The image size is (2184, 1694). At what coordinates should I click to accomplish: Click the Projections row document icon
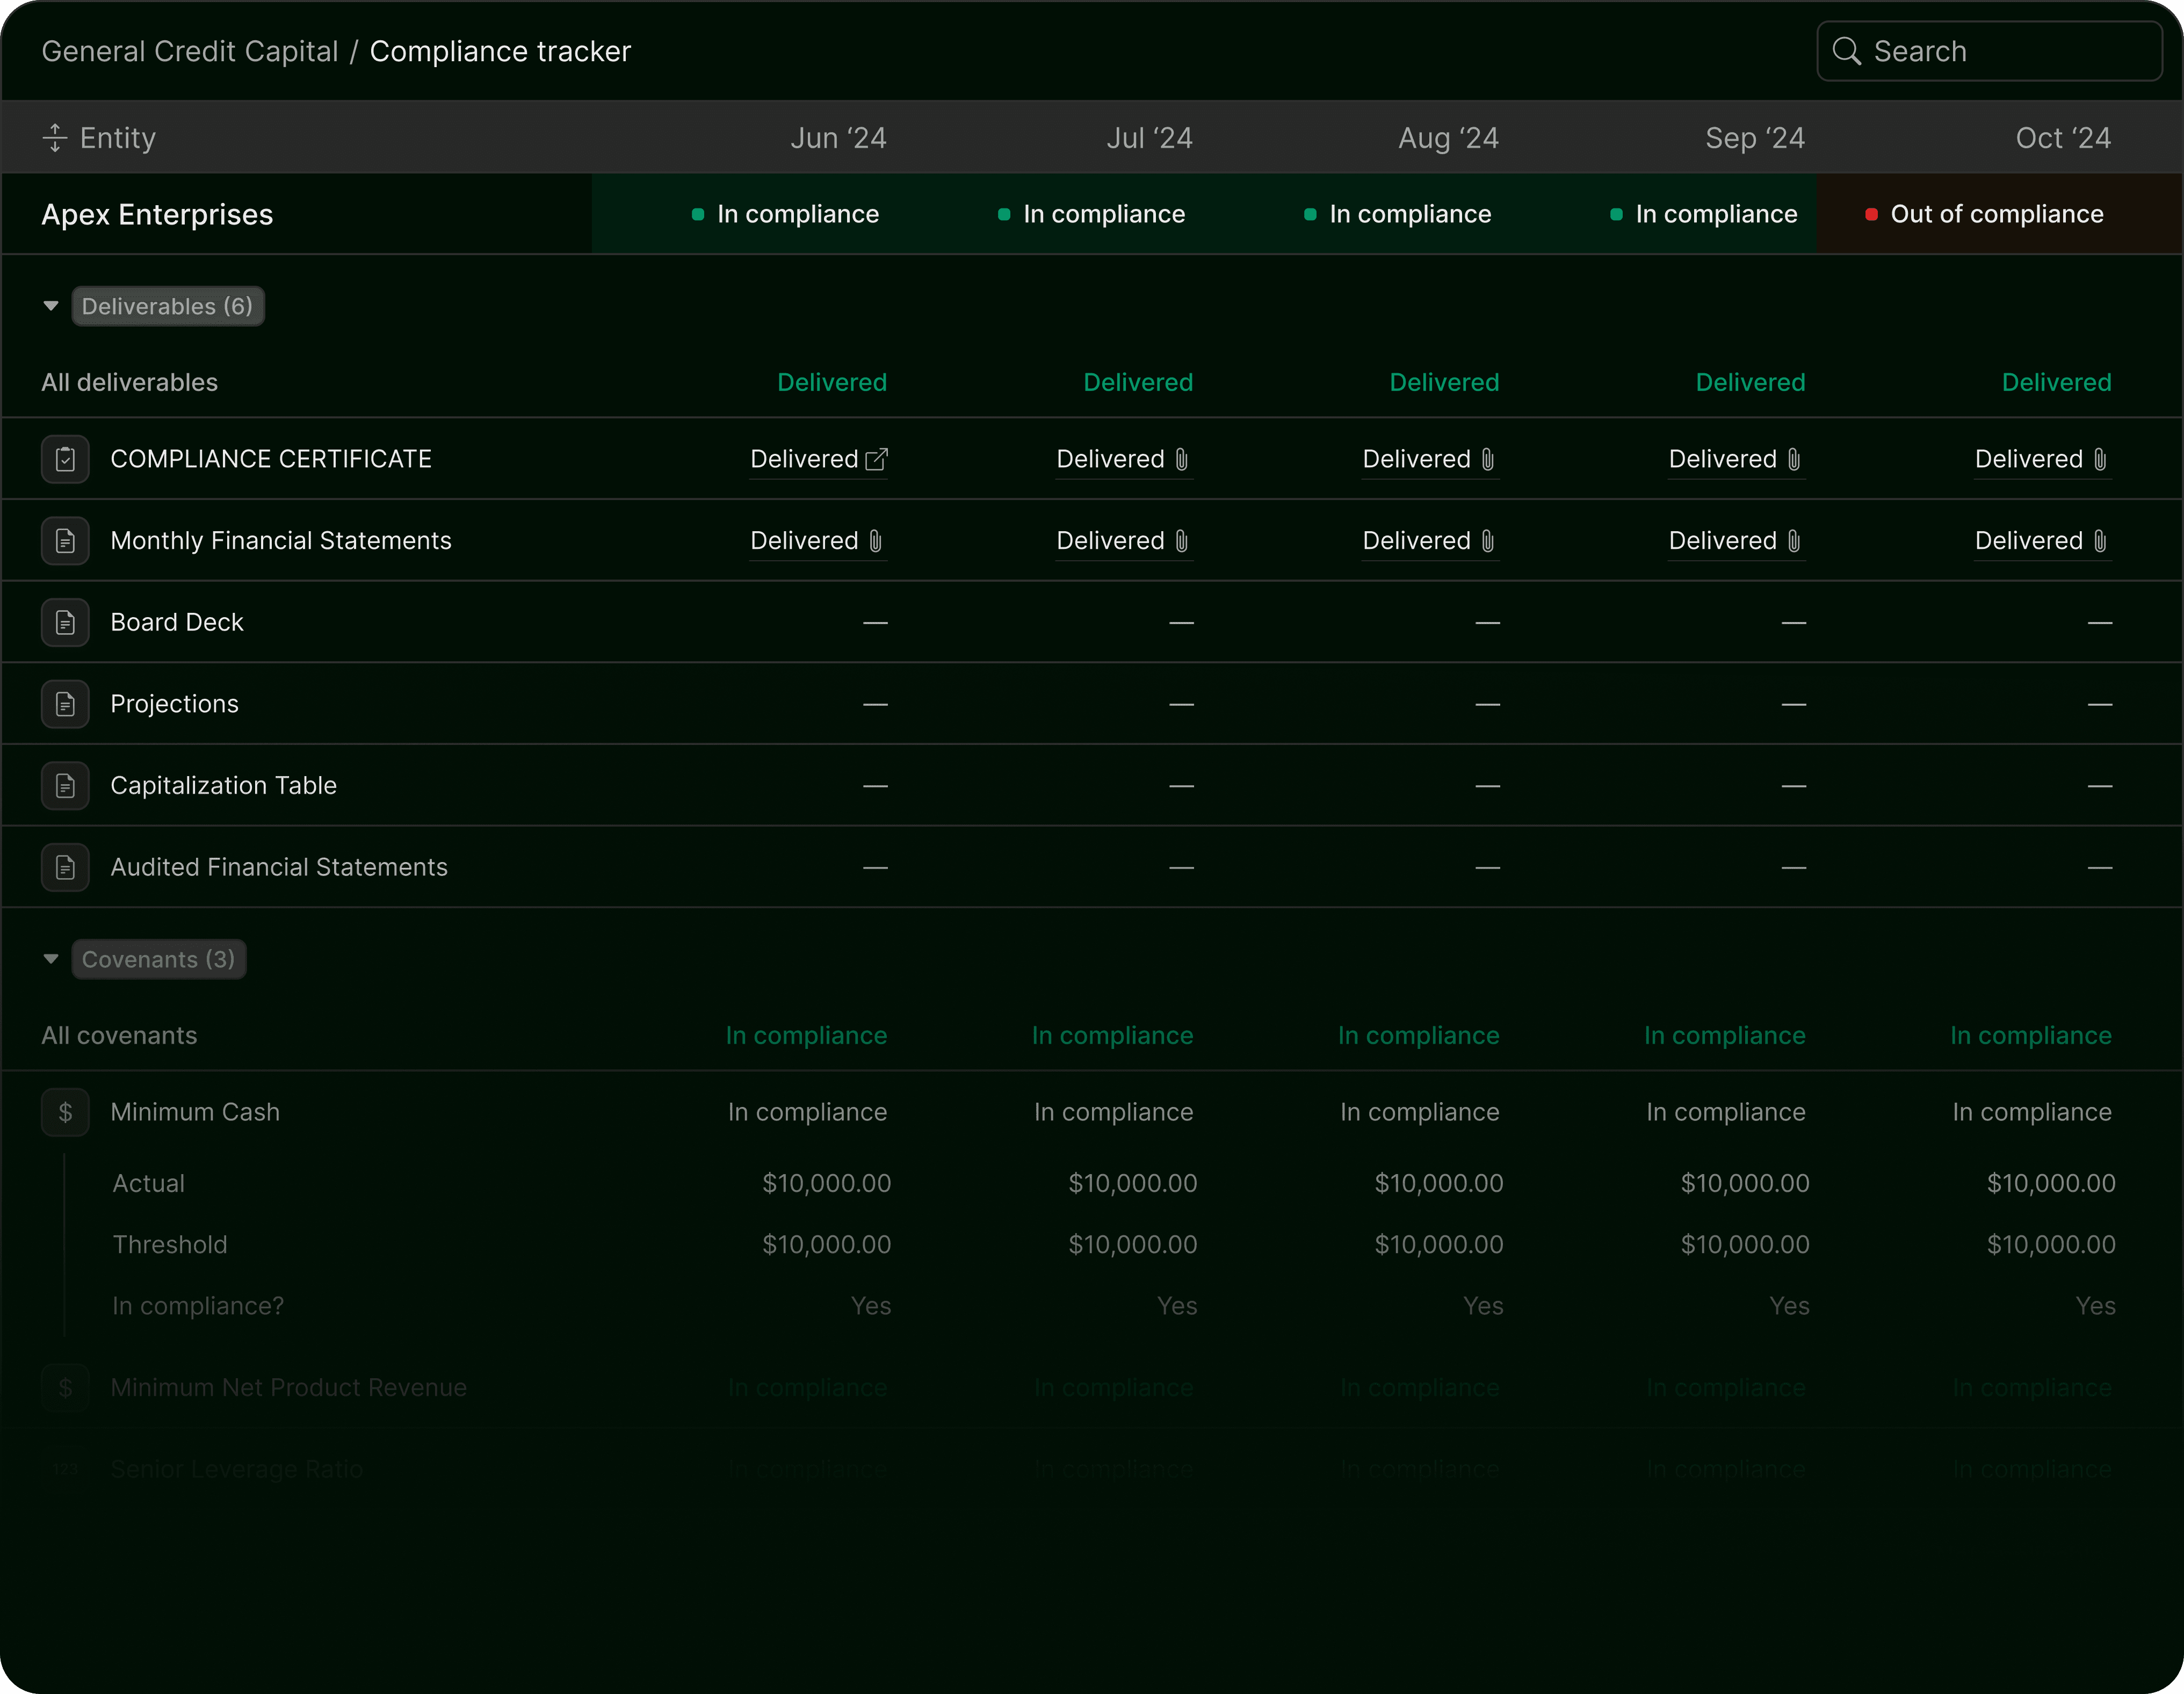[65, 704]
